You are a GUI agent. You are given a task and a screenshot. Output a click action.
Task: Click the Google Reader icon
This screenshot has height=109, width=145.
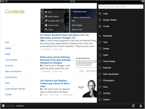click(100, 20)
